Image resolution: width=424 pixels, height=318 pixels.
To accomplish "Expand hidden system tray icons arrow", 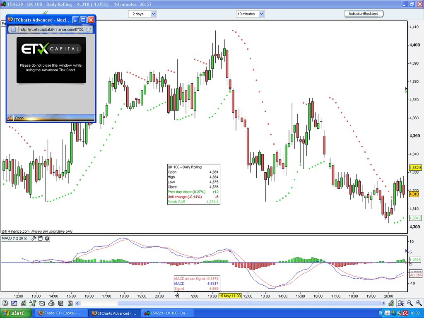I will (x=381, y=313).
